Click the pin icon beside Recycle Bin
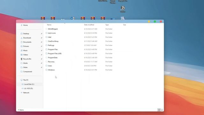The width and height of the screenshot is (204, 115). tap(41, 59)
